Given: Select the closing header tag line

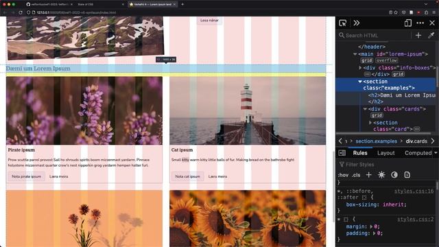Looking at the screenshot, I should (372, 47).
